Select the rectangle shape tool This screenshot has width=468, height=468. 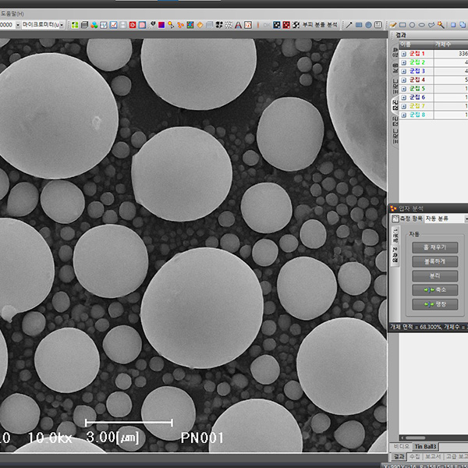[x=401, y=25]
